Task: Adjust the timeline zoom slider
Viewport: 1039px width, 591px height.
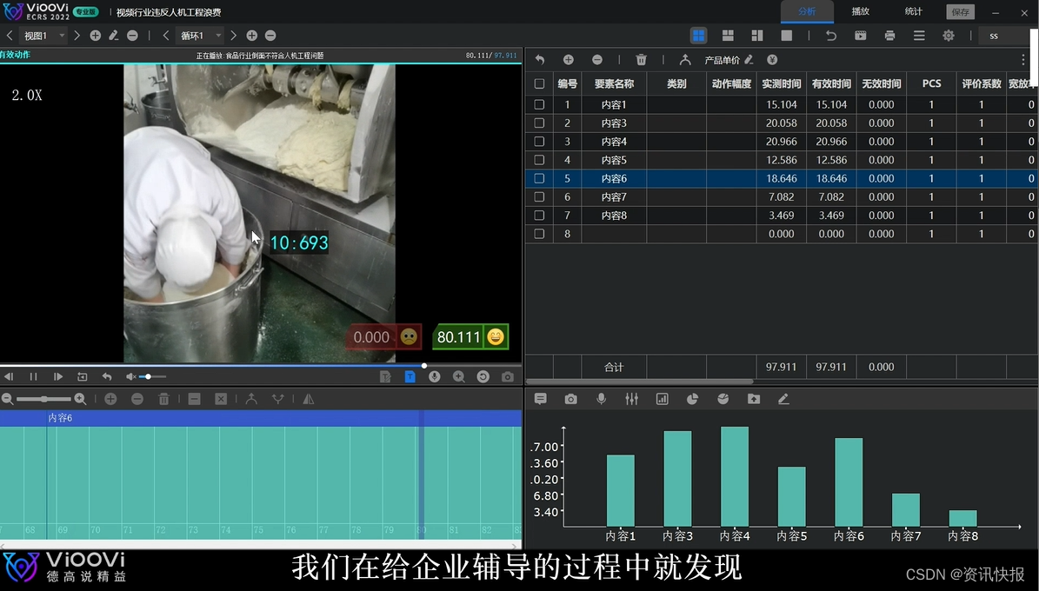Action: 43,399
